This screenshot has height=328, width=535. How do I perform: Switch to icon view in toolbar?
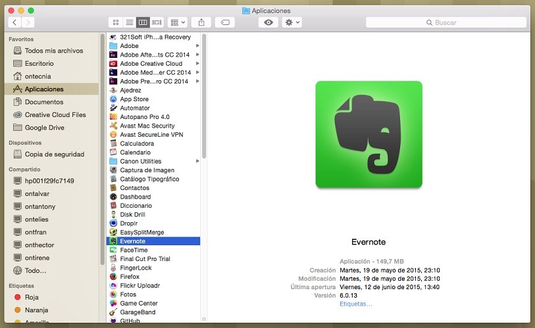point(116,22)
